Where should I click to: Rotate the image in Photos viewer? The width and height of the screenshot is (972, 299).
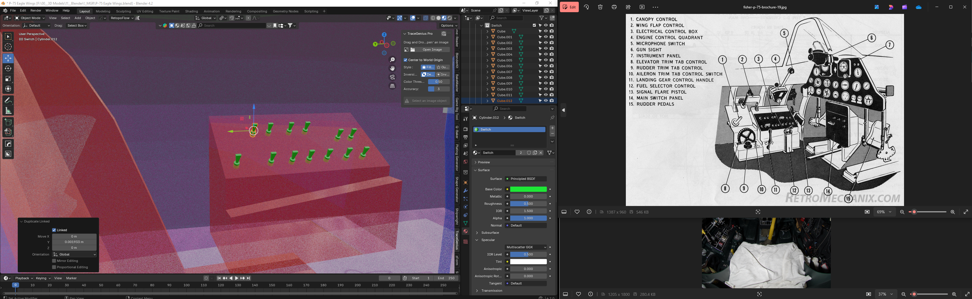(x=586, y=7)
